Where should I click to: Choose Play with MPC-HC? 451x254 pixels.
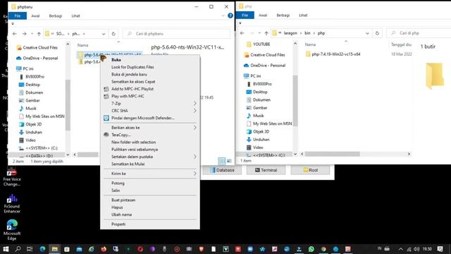[x=128, y=96]
